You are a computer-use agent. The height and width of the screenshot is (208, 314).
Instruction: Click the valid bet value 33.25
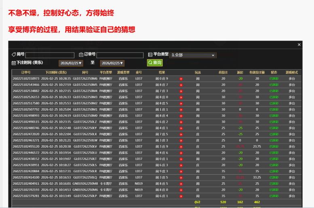[x=257, y=177]
